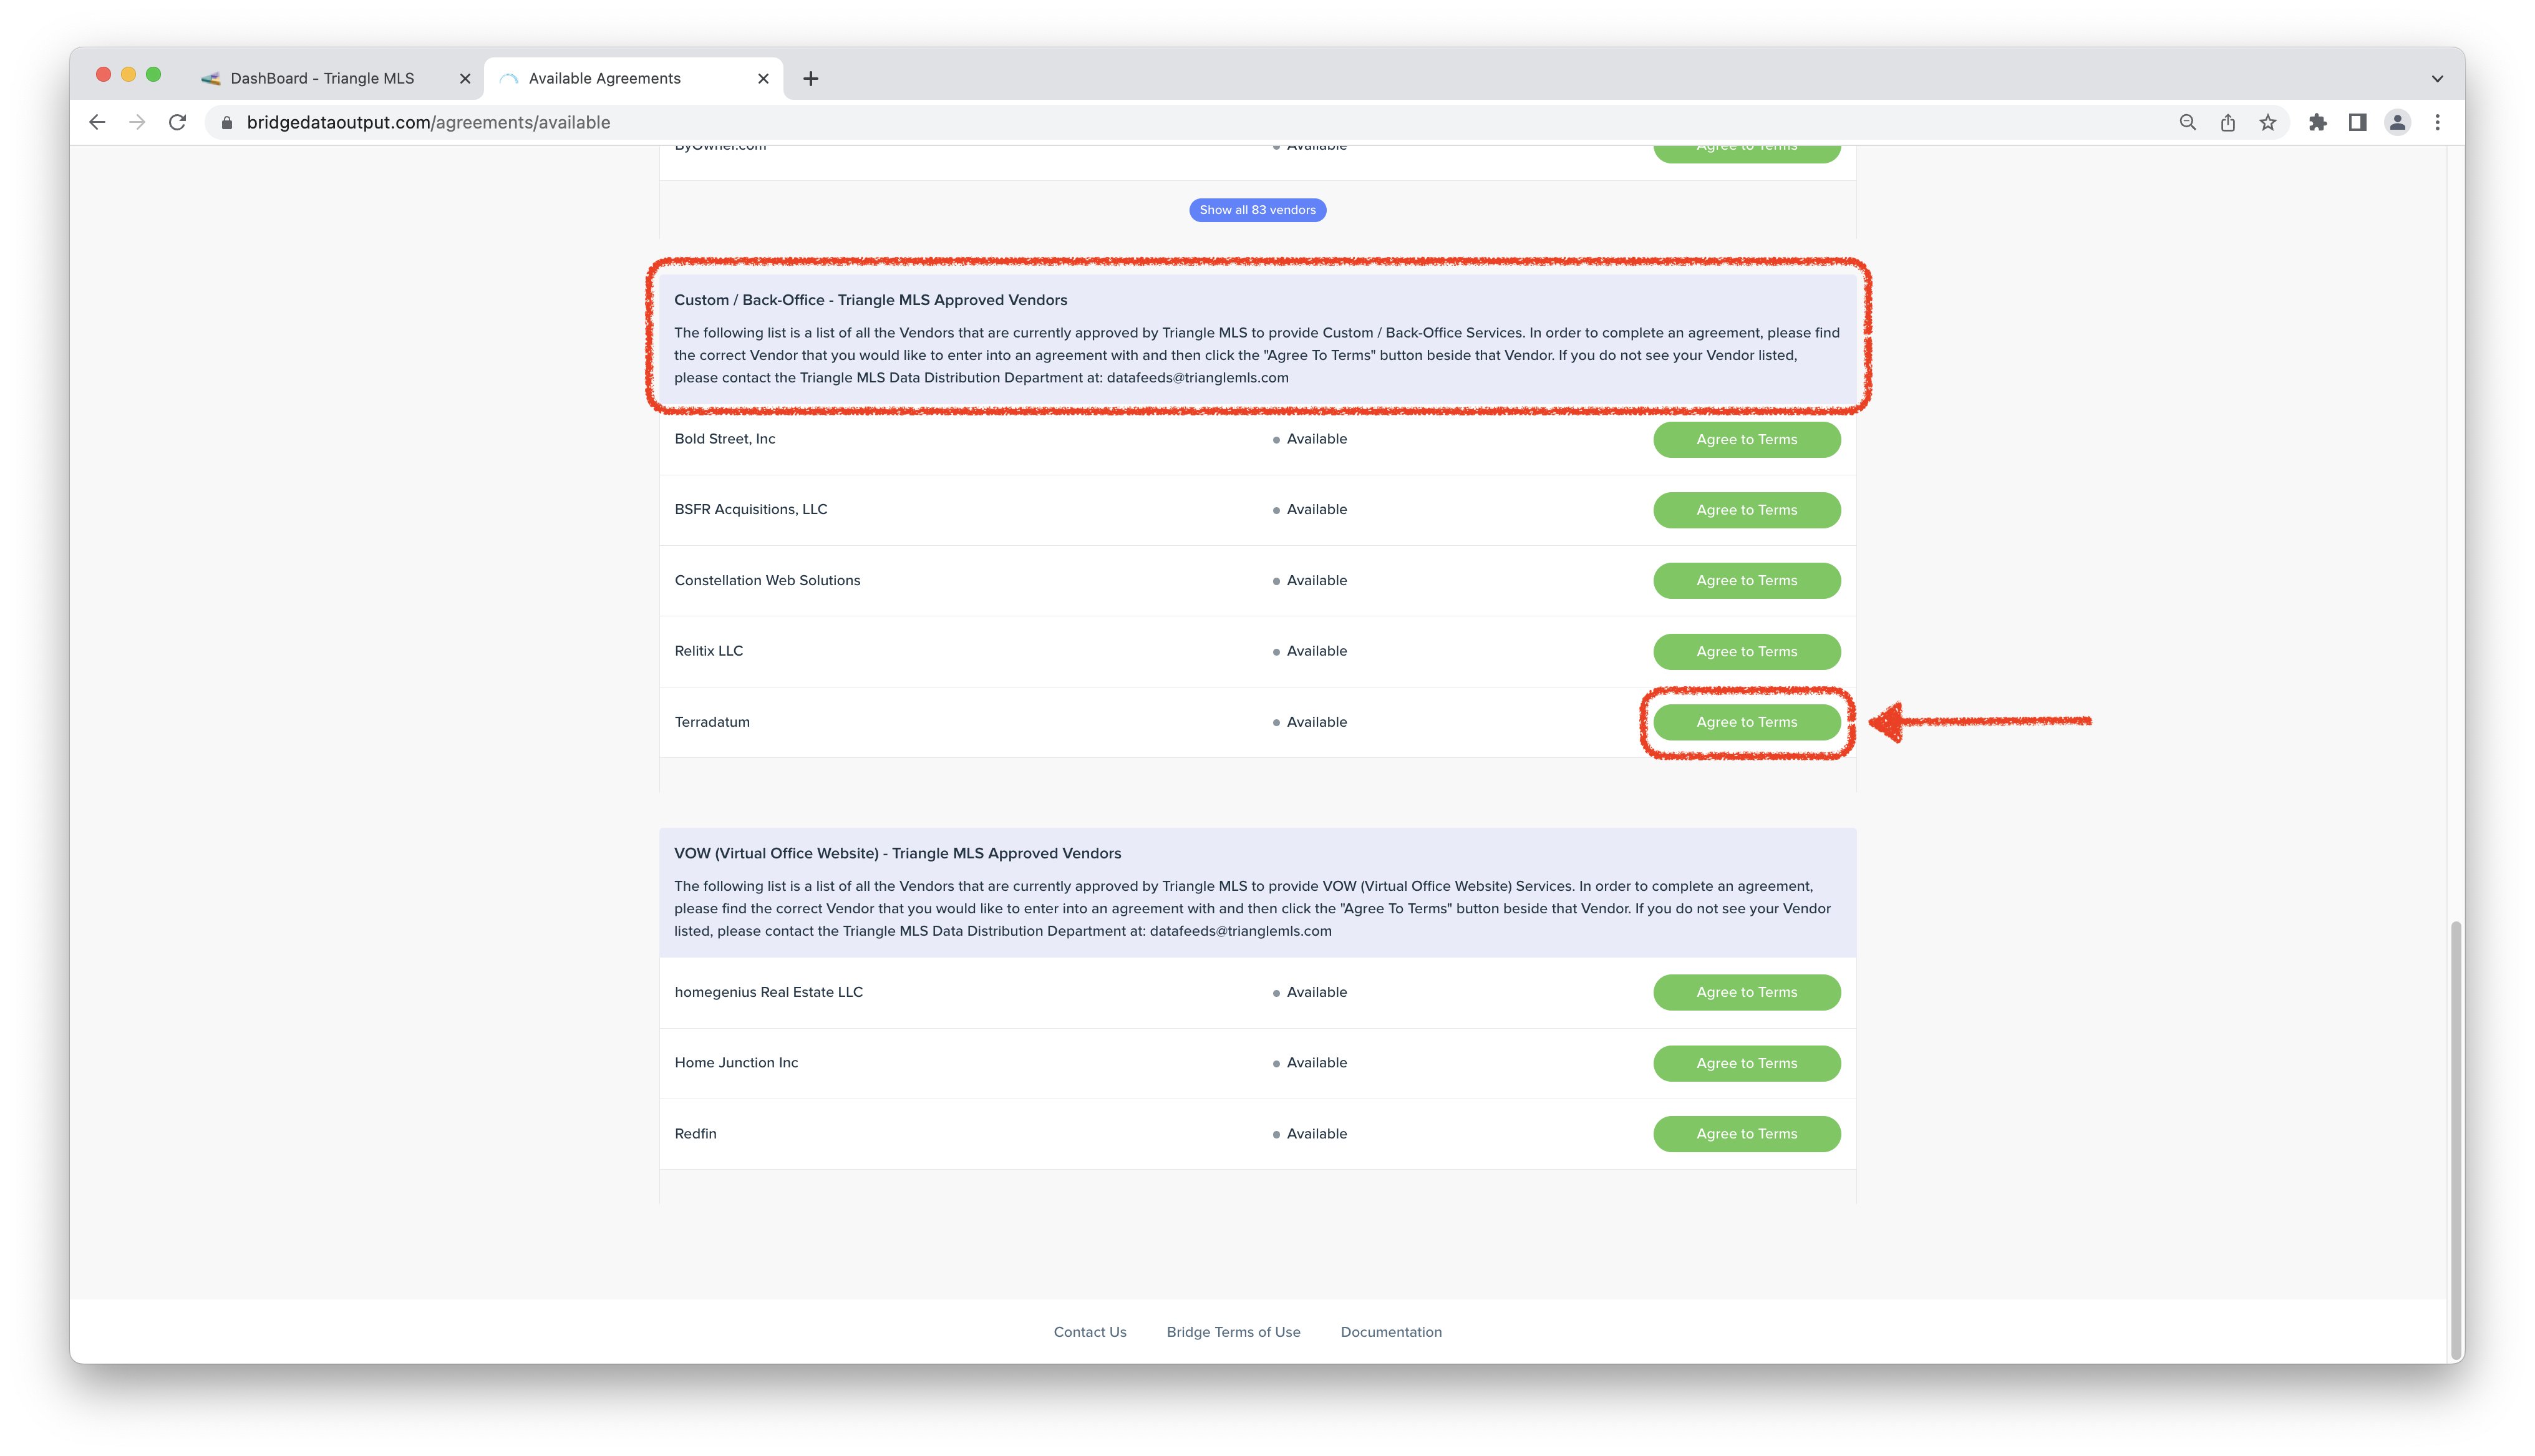Agree to Terms for Redfin

pyautogui.click(x=1745, y=1133)
